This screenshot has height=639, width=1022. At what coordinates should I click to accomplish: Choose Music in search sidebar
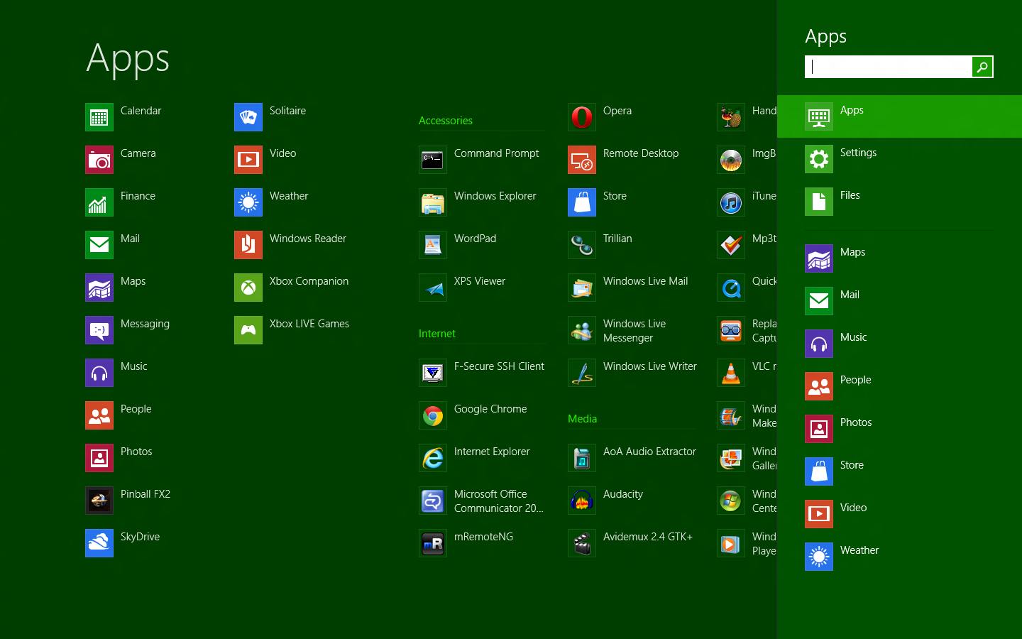pyautogui.click(x=899, y=344)
